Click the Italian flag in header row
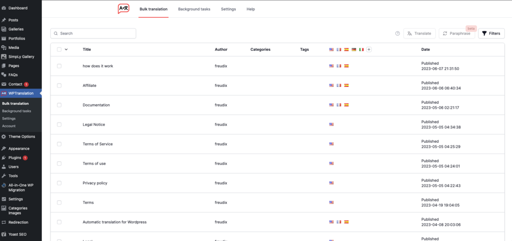 click(x=362, y=50)
